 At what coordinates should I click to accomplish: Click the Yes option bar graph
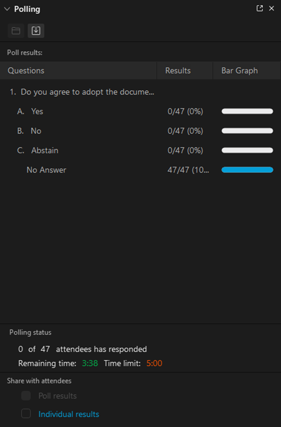click(x=247, y=111)
